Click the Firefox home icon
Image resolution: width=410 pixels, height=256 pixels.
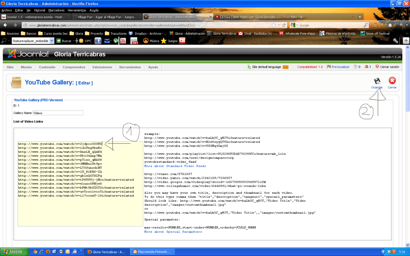pos(390,25)
